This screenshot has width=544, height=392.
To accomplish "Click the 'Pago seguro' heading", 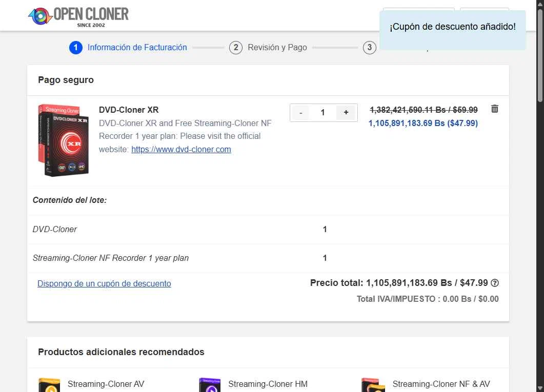I will point(66,80).
